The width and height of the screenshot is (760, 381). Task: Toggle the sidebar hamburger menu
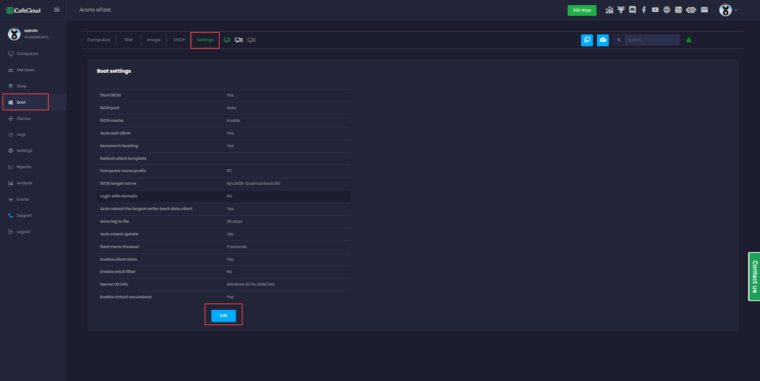[57, 9]
